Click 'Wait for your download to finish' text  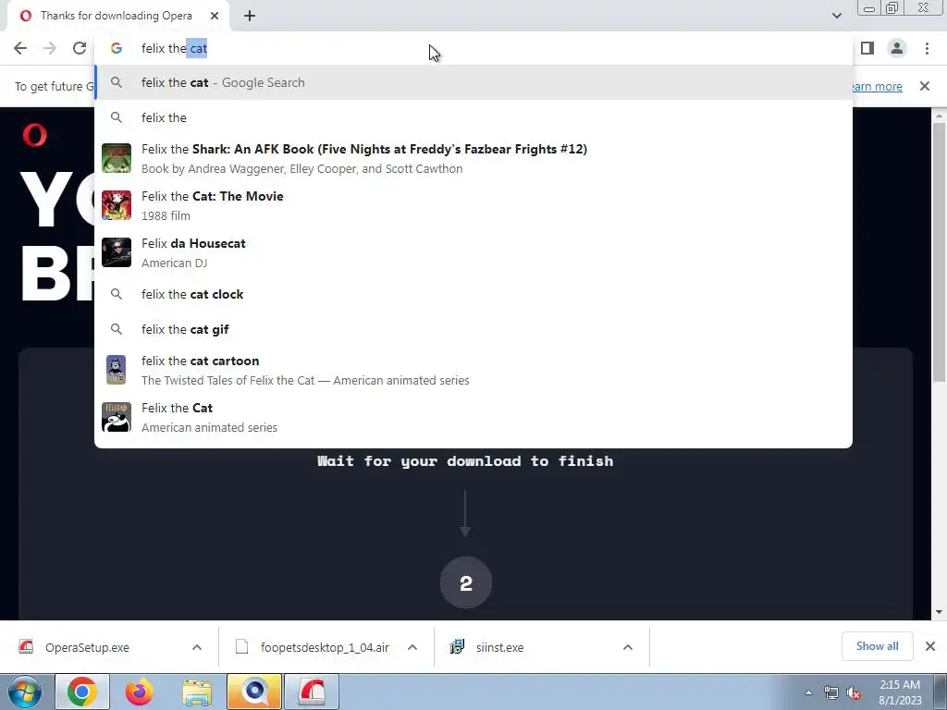coord(466,461)
